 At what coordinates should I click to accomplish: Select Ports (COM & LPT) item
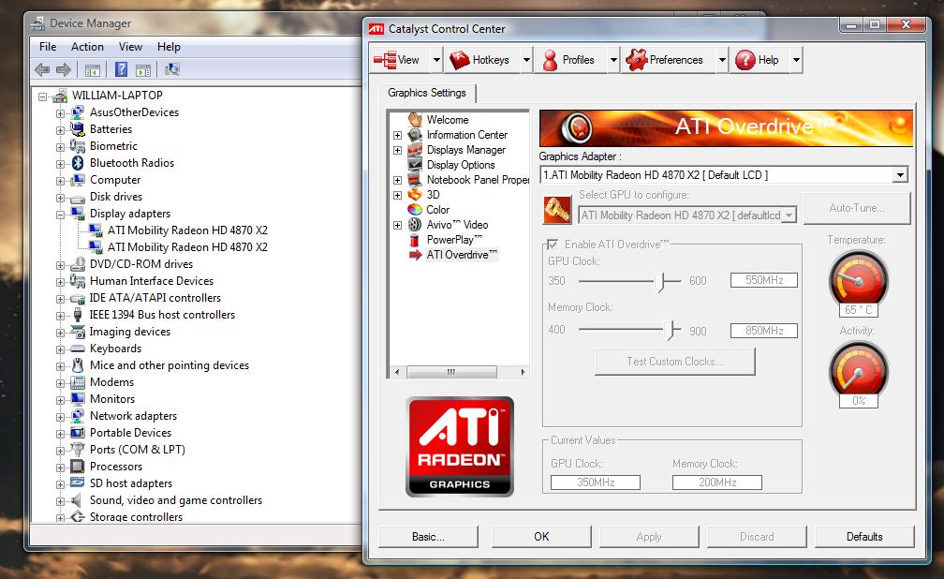pos(138,450)
